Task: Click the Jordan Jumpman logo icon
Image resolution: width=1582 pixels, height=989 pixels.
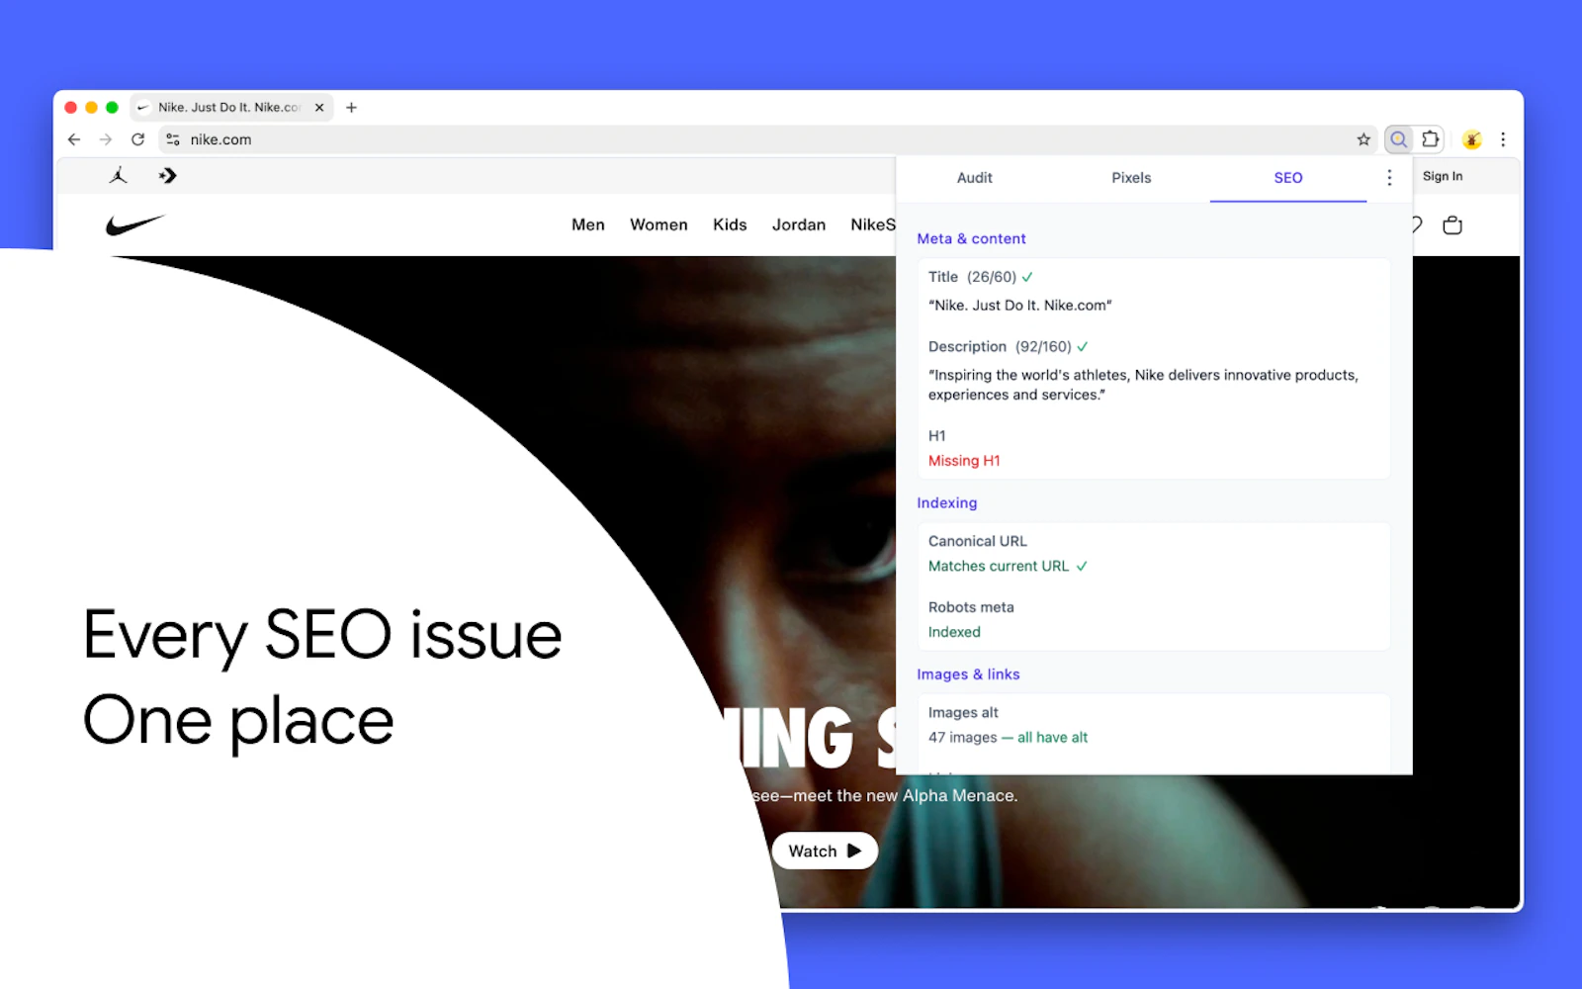Action: click(119, 176)
